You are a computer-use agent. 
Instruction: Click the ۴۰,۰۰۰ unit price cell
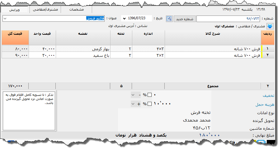[42, 49]
